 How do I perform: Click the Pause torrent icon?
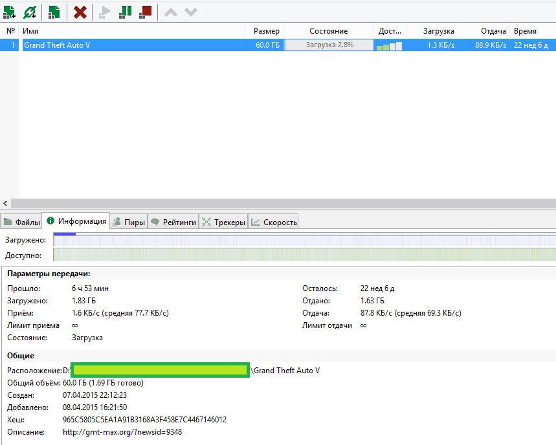(x=125, y=12)
